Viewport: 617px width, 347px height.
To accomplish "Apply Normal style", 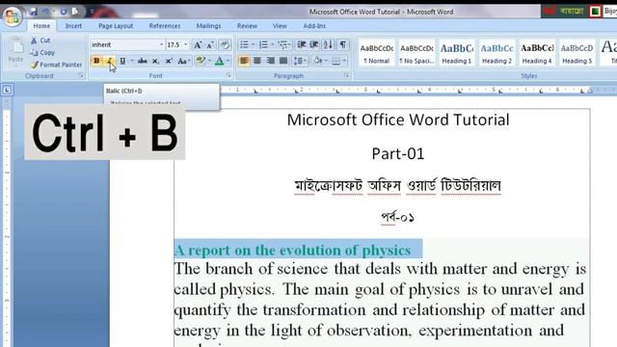I will [377, 53].
